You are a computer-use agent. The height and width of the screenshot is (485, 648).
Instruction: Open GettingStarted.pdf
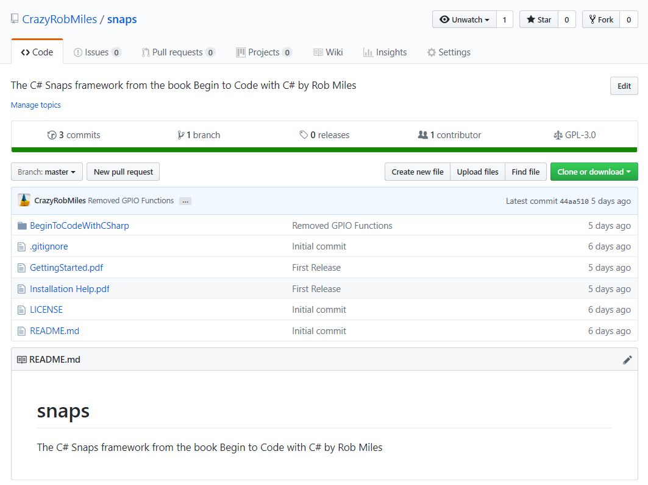pos(66,268)
